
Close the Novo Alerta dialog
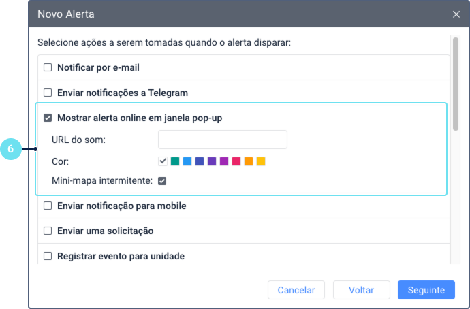pos(456,14)
